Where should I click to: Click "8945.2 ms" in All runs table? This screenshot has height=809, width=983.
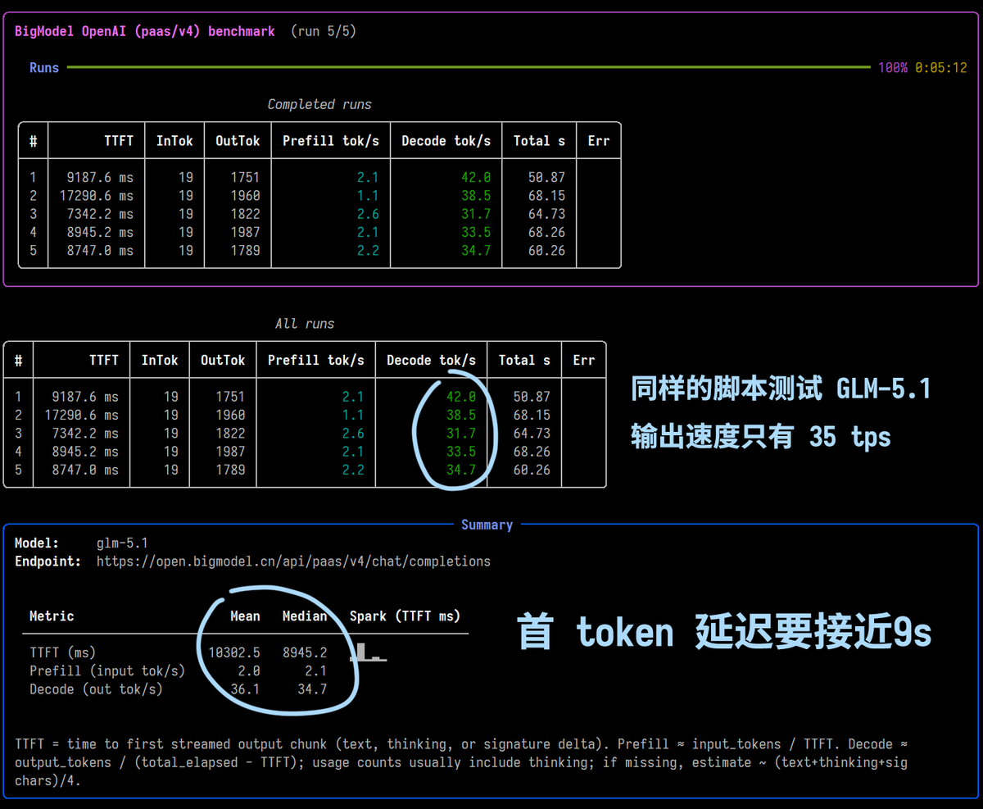(x=85, y=452)
